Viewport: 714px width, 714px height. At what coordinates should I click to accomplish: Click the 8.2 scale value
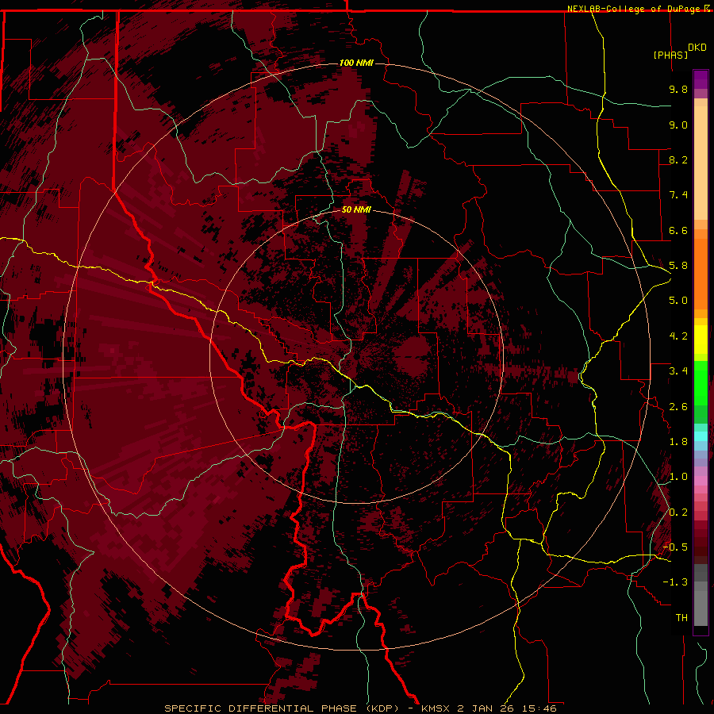678,159
